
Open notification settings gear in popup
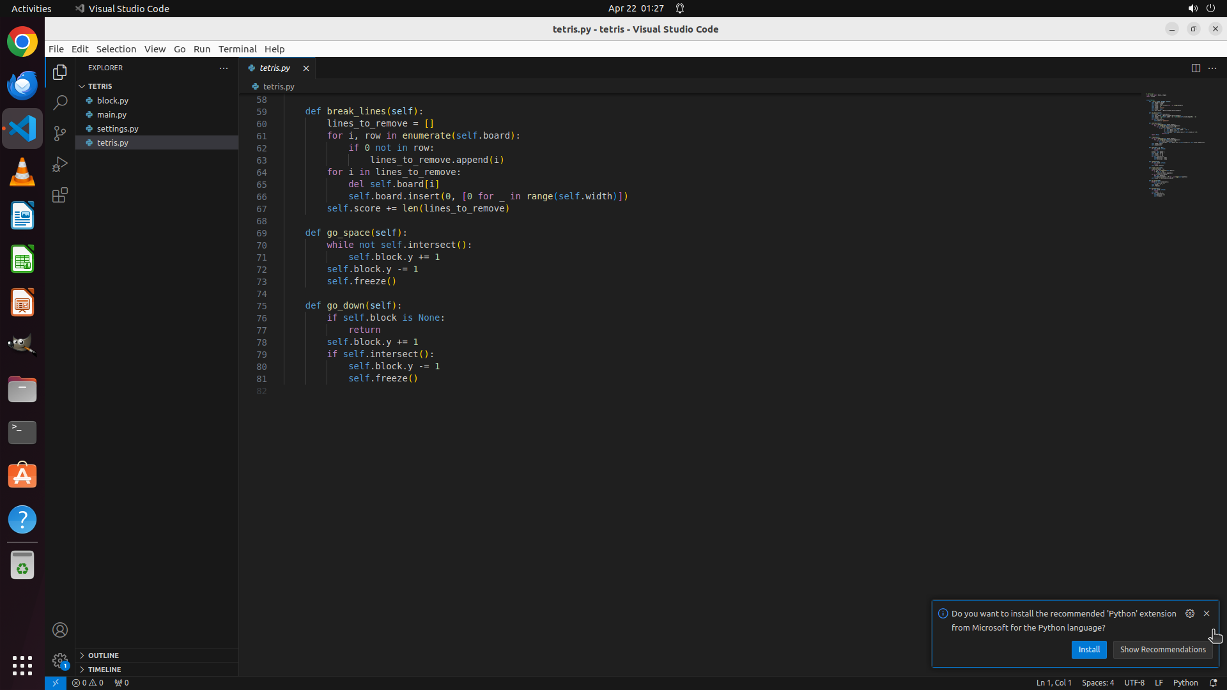(1189, 613)
